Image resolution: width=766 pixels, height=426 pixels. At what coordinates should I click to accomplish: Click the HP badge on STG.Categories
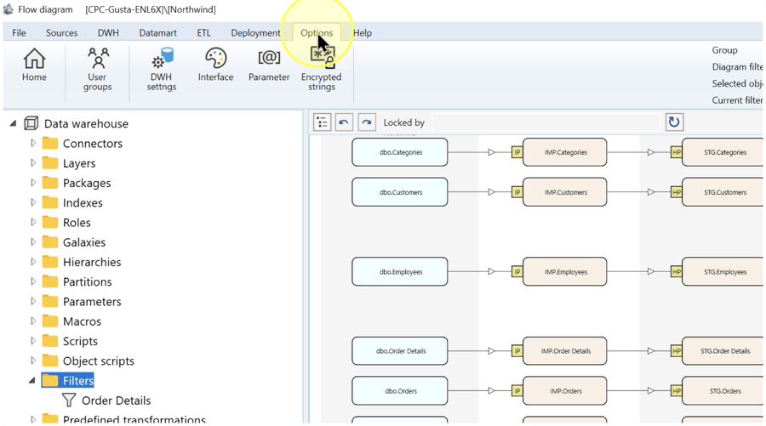point(676,152)
